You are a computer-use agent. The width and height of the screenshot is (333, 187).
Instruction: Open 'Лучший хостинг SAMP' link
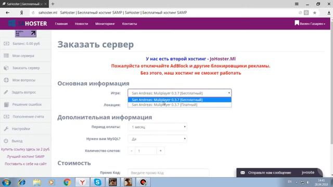pos(25,156)
